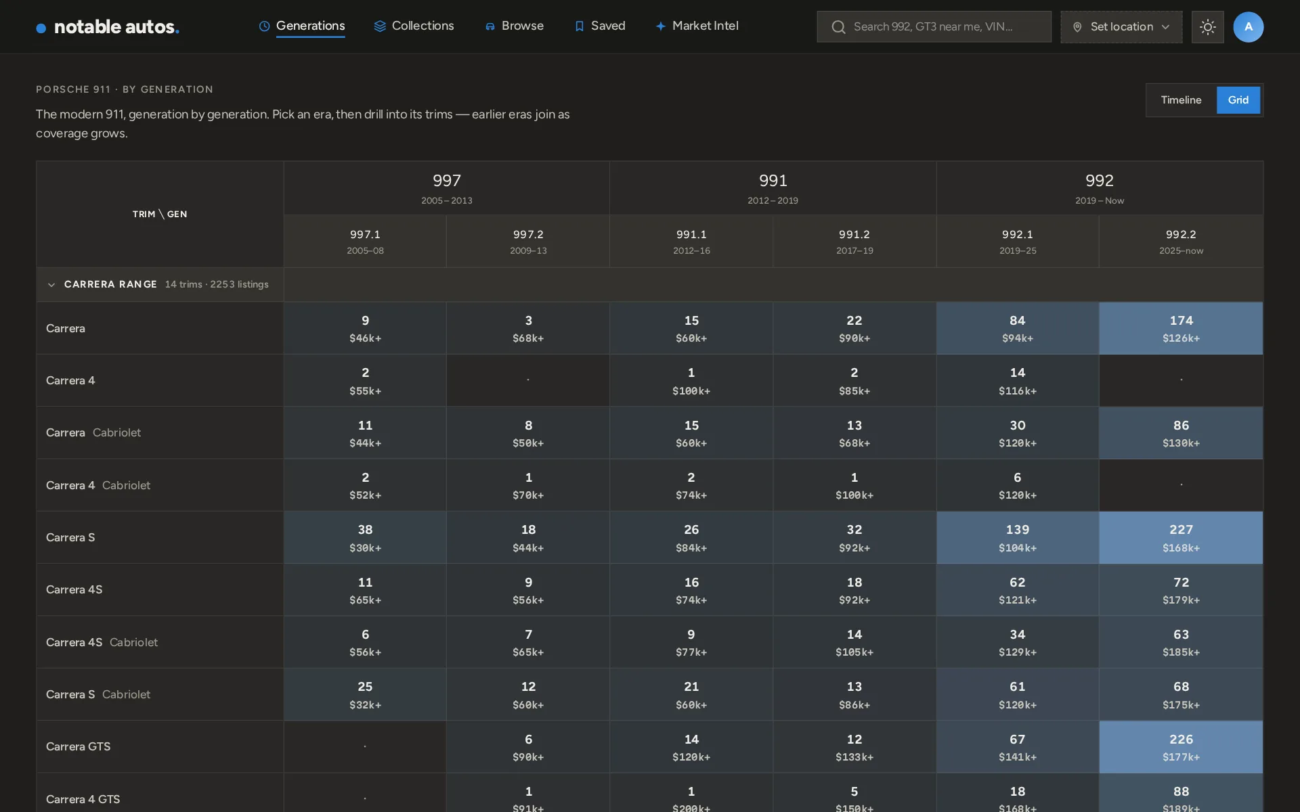Open Carrera 4 Cabriolet 992.1 cell showing 6
The width and height of the screenshot is (1300, 812).
[x=1018, y=485]
